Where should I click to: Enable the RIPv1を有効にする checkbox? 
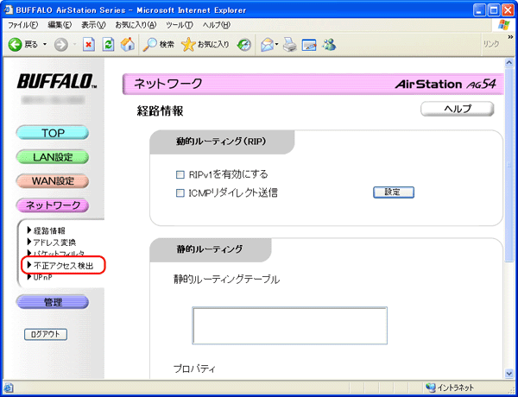coord(180,174)
